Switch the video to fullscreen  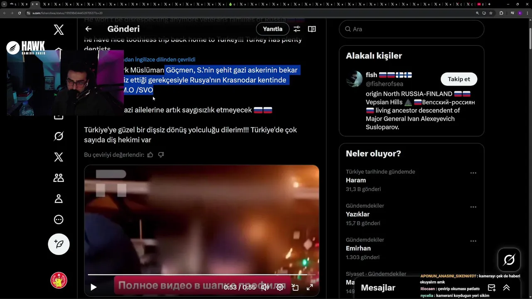pos(310,287)
